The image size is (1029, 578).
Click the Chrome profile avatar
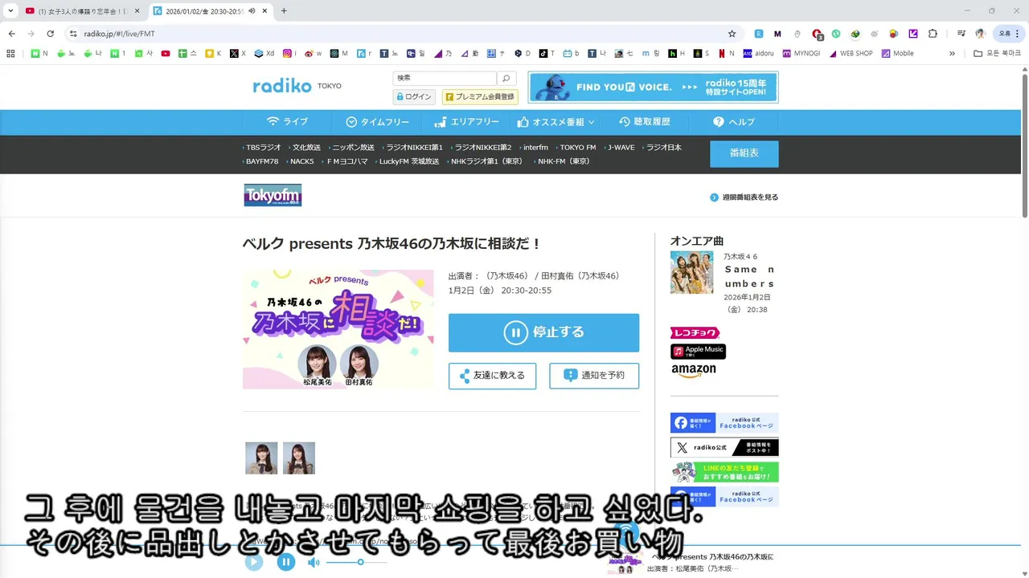pos(980,34)
